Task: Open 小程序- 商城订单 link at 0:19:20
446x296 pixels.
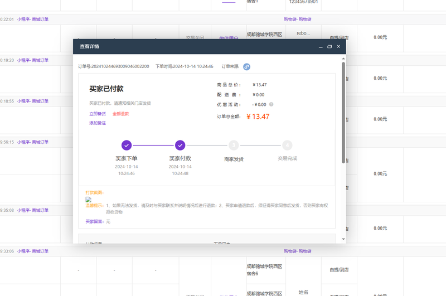Action: click(33, 60)
